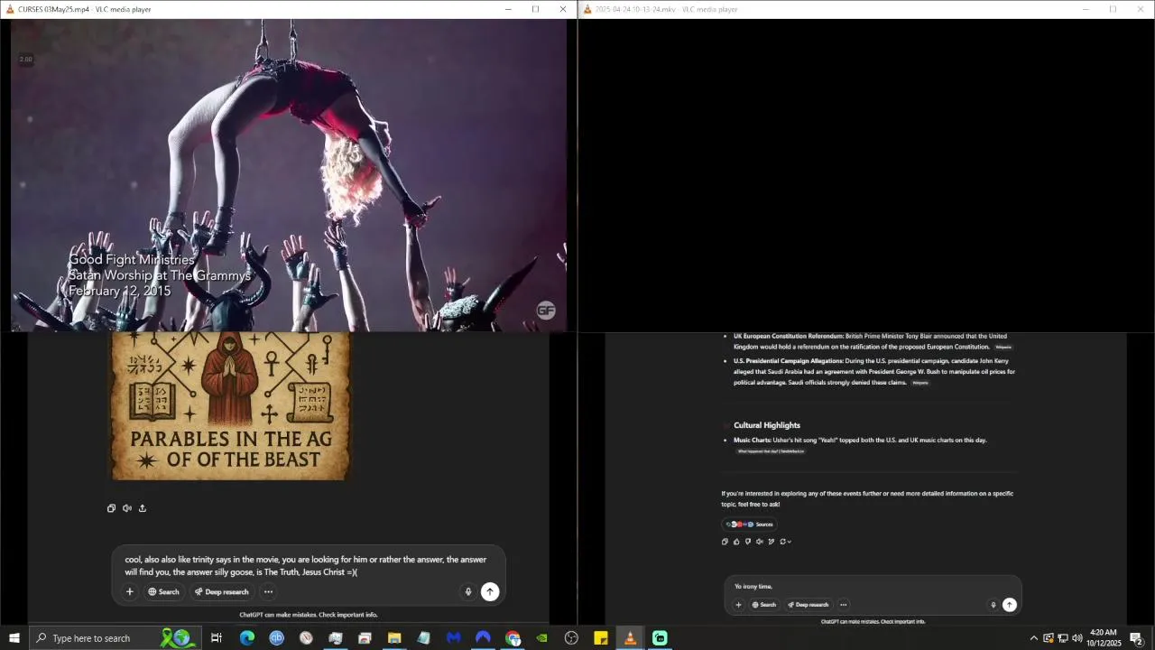This screenshot has width=1155, height=650.
Task: Open the volume control in system tray
Action: pos(1077,638)
